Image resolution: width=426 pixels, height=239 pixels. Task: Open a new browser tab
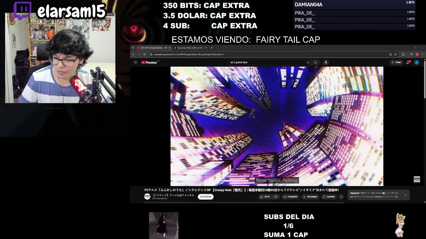click(x=212, y=48)
